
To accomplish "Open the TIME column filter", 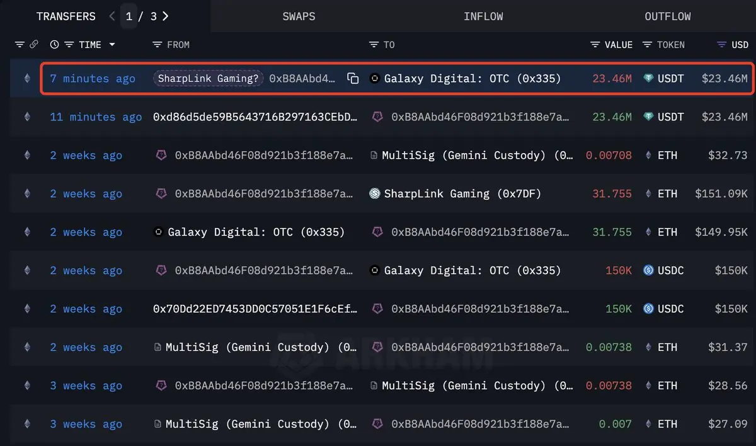I will (69, 45).
